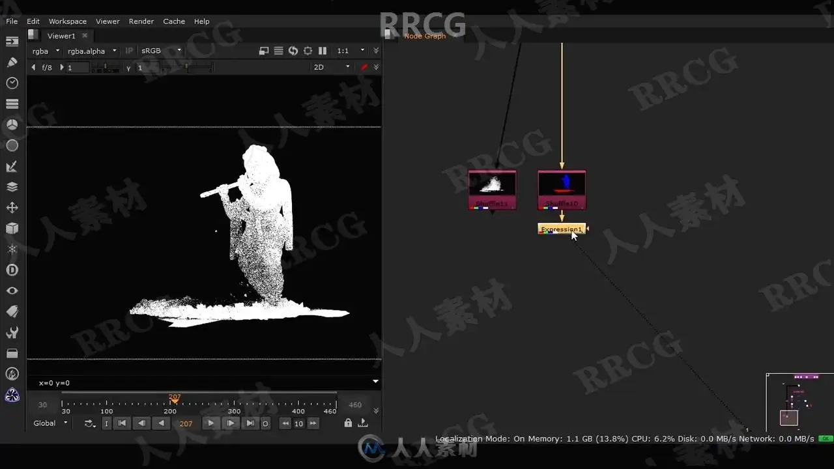Click the viewer gain slider
This screenshot has height=469, width=834.
[x=106, y=67]
